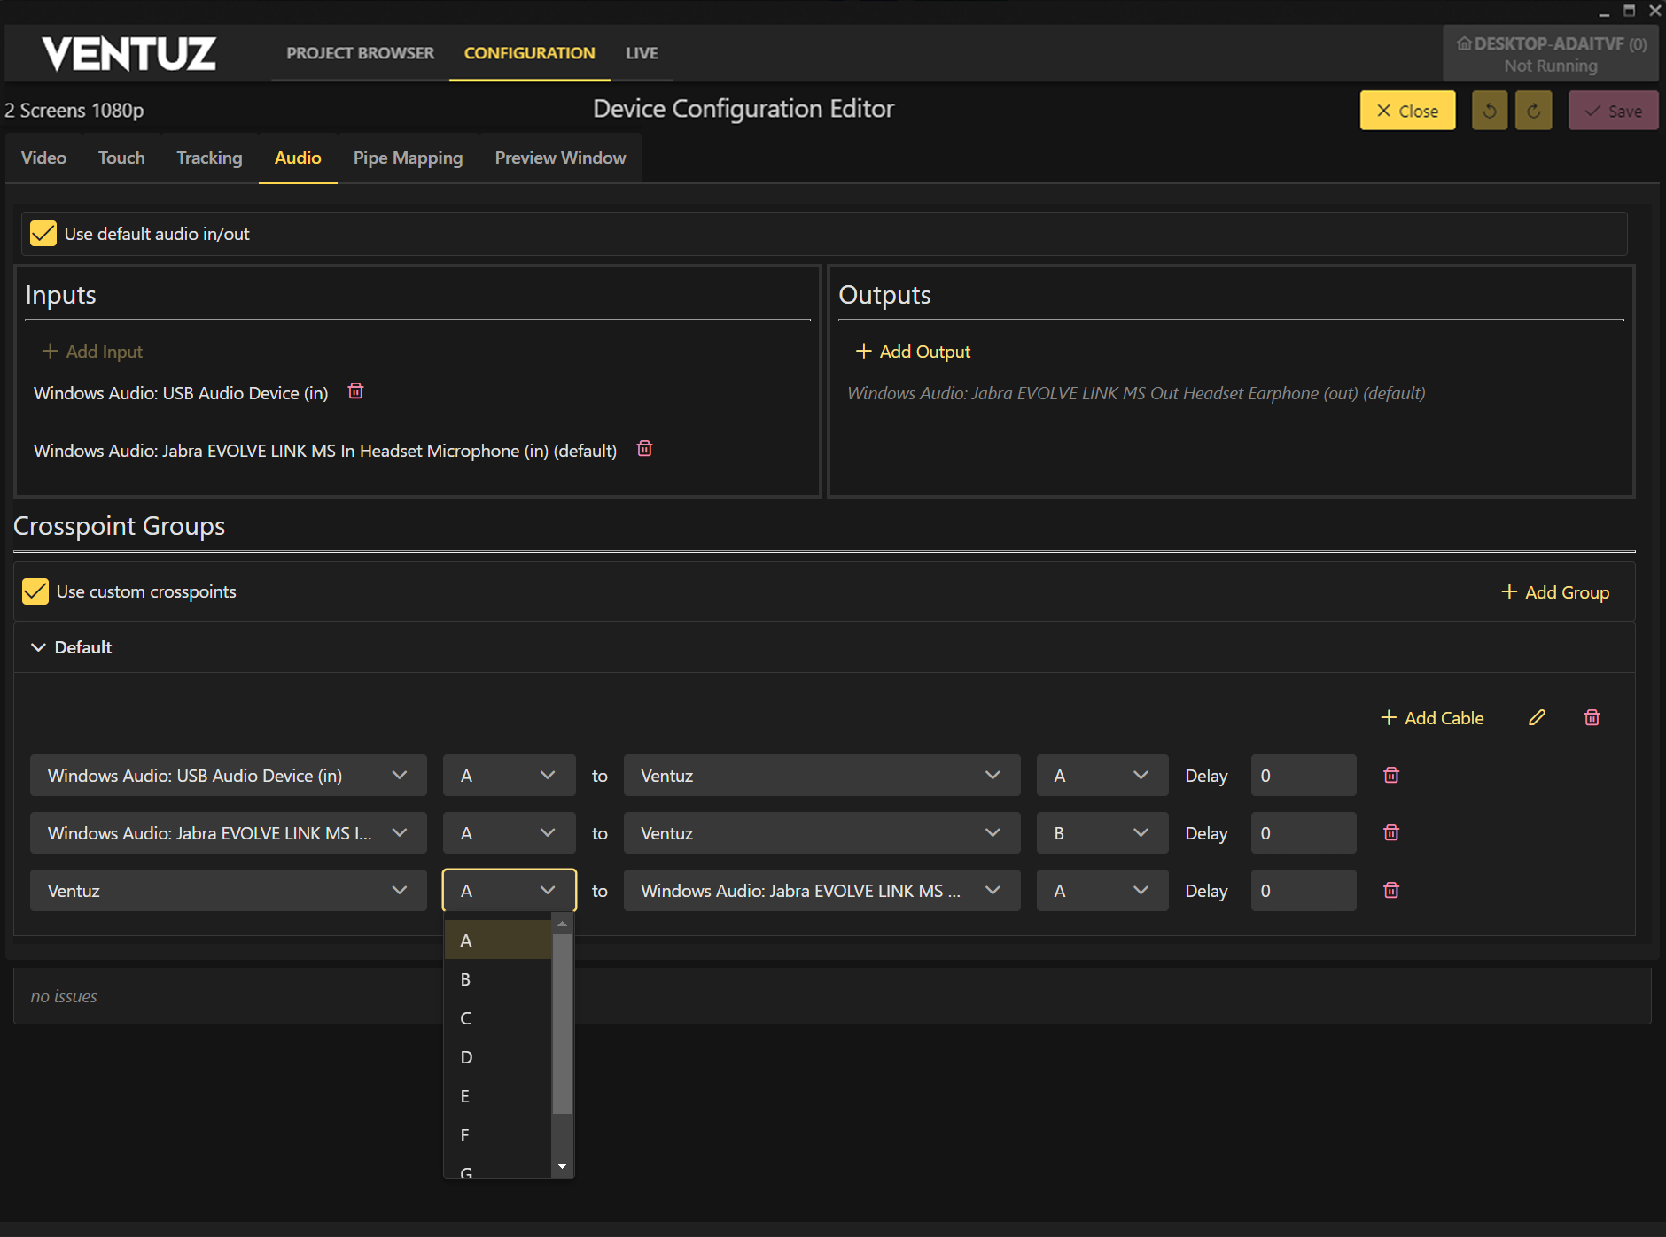1666x1237 pixels.
Task: Collapse the Default crosspoint group
Action: (38, 647)
